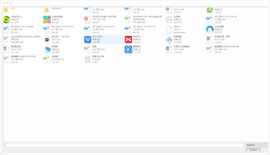
Task: Select the 3.34 MB DOCX document
Action: coord(177,50)
